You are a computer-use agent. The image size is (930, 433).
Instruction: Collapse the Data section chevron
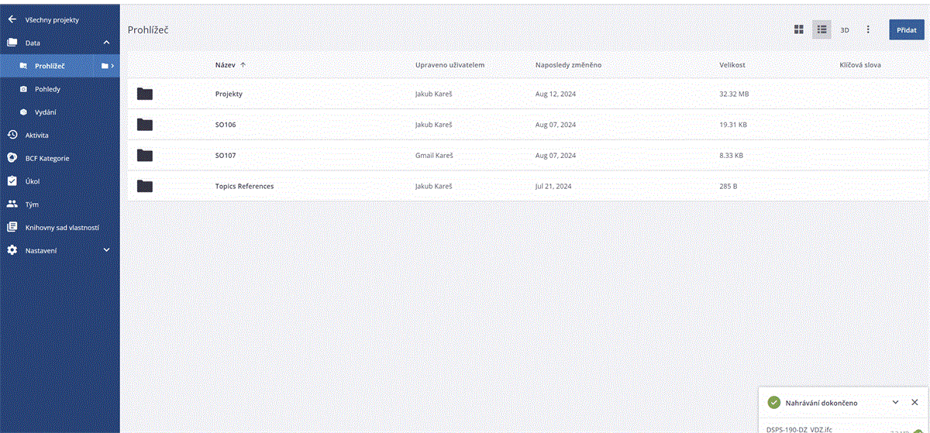(106, 43)
